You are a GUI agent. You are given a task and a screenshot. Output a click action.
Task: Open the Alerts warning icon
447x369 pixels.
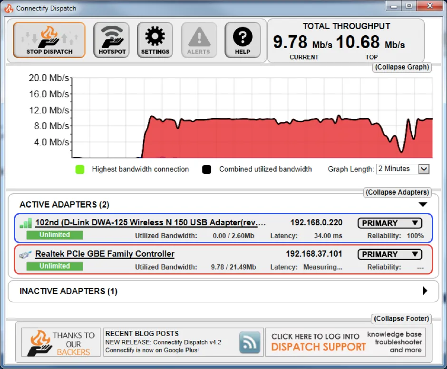(x=199, y=40)
